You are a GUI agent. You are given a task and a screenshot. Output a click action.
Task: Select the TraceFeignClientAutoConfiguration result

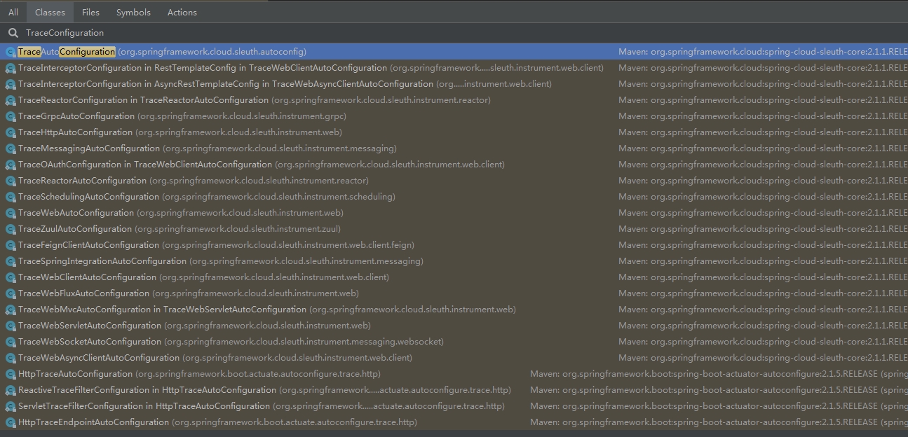tap(454, 245)
